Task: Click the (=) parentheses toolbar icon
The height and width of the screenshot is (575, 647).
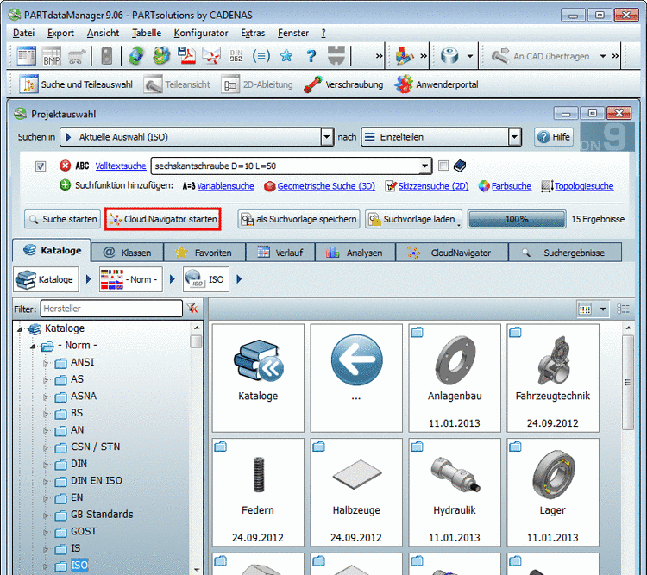Action: pos(261,56)
